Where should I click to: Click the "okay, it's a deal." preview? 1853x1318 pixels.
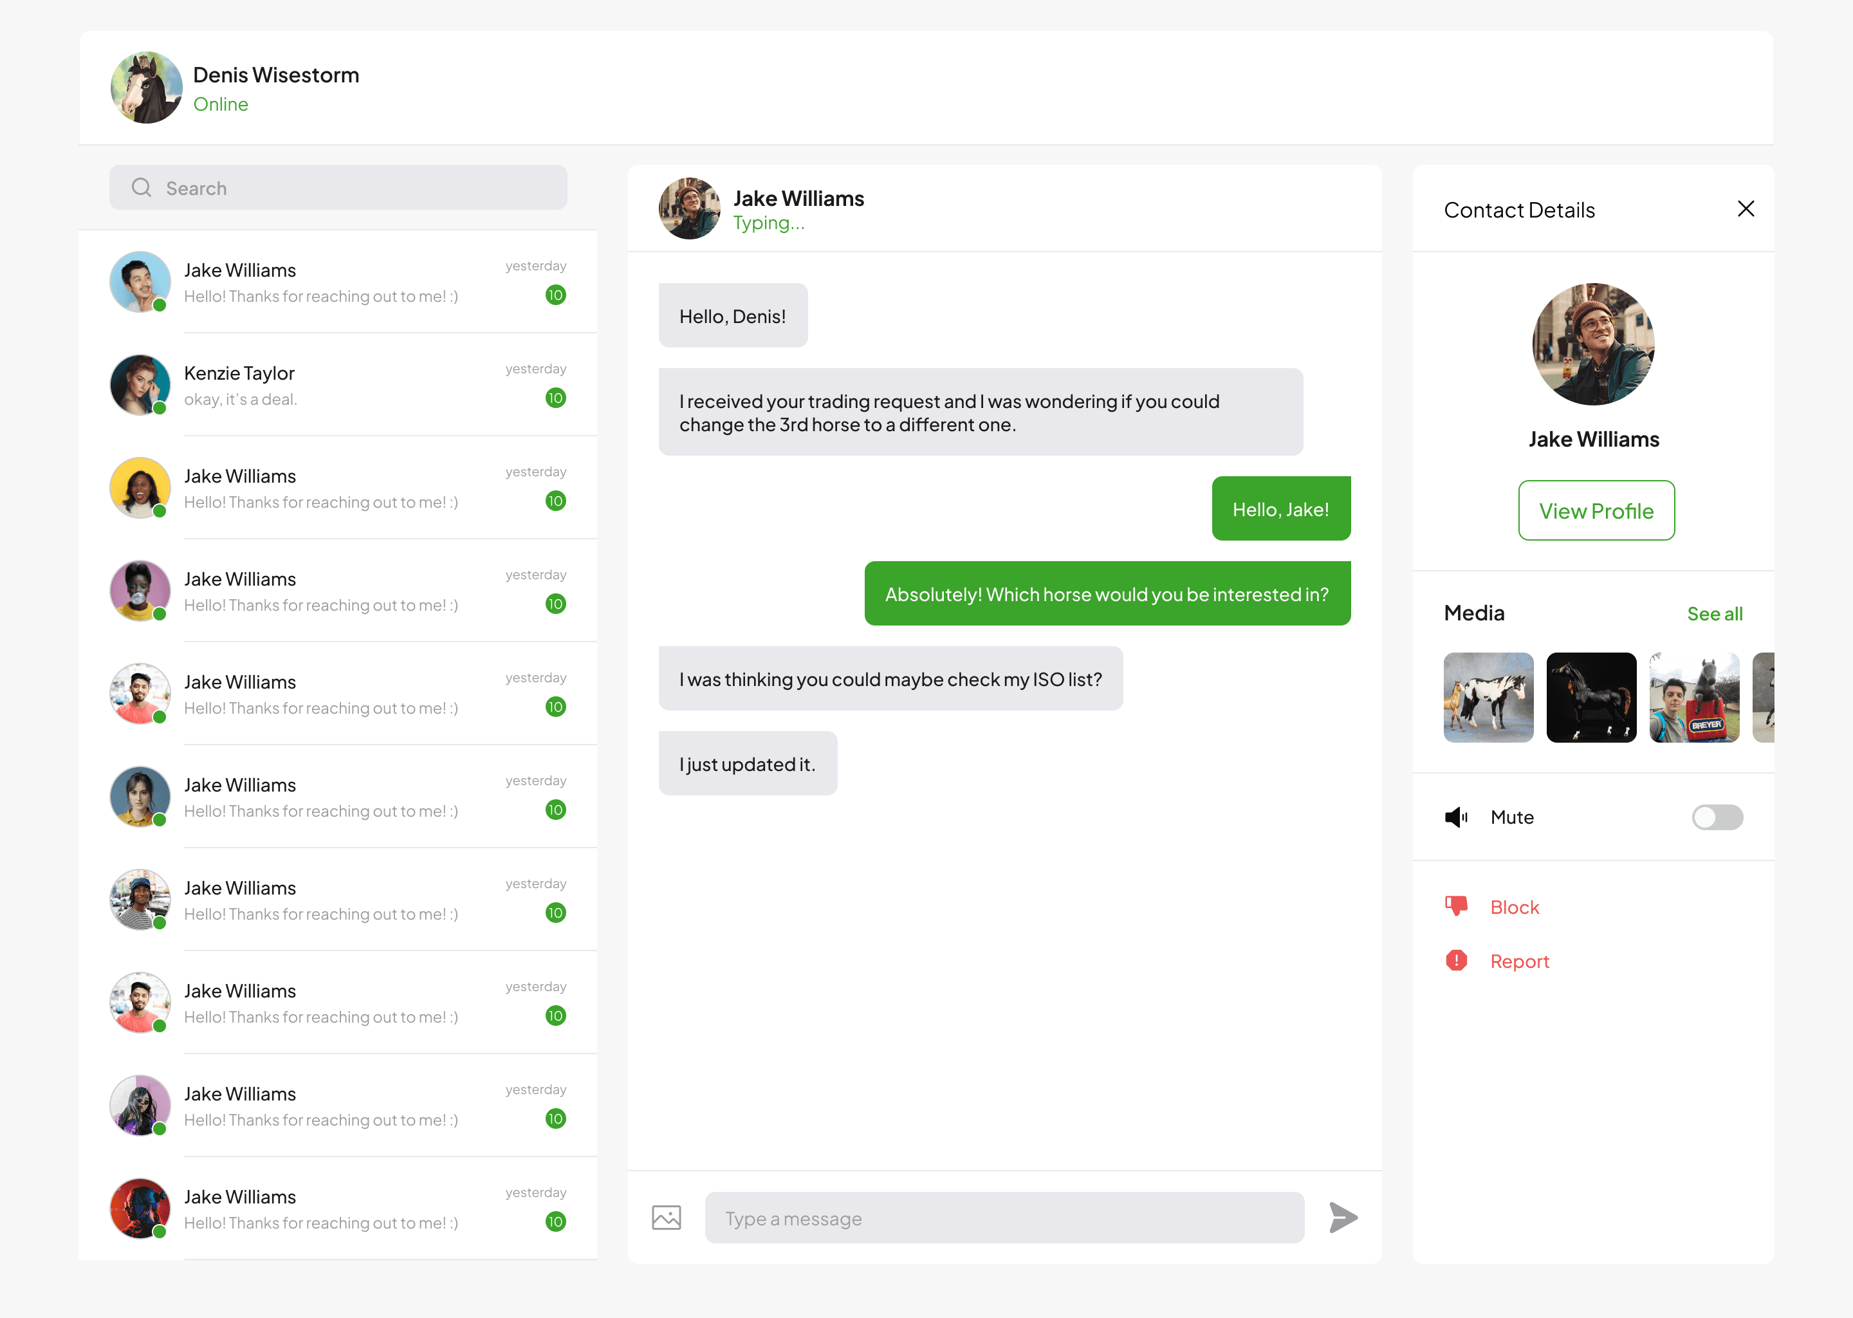coord(241,399)
